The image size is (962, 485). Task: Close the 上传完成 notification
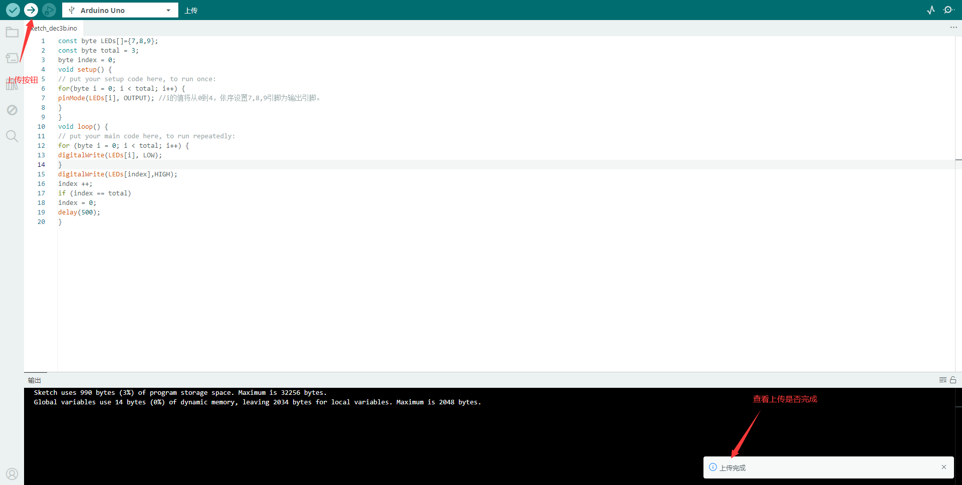(944, 467)
